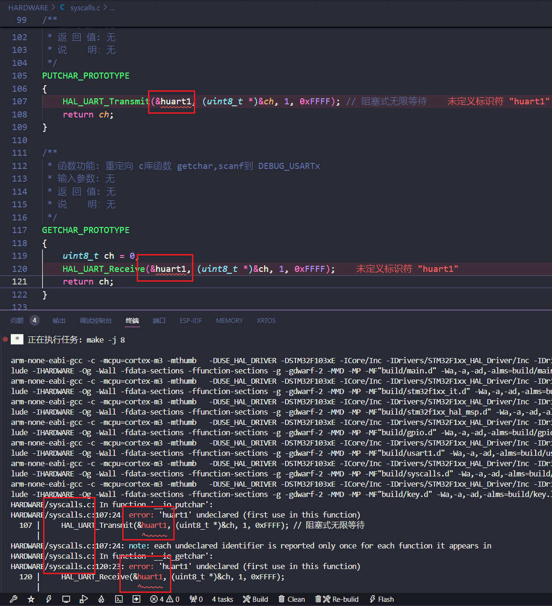The image size is (552, 606).
Task: Click line number 117 in editor gutter
Action: click(x=20, y=230)
